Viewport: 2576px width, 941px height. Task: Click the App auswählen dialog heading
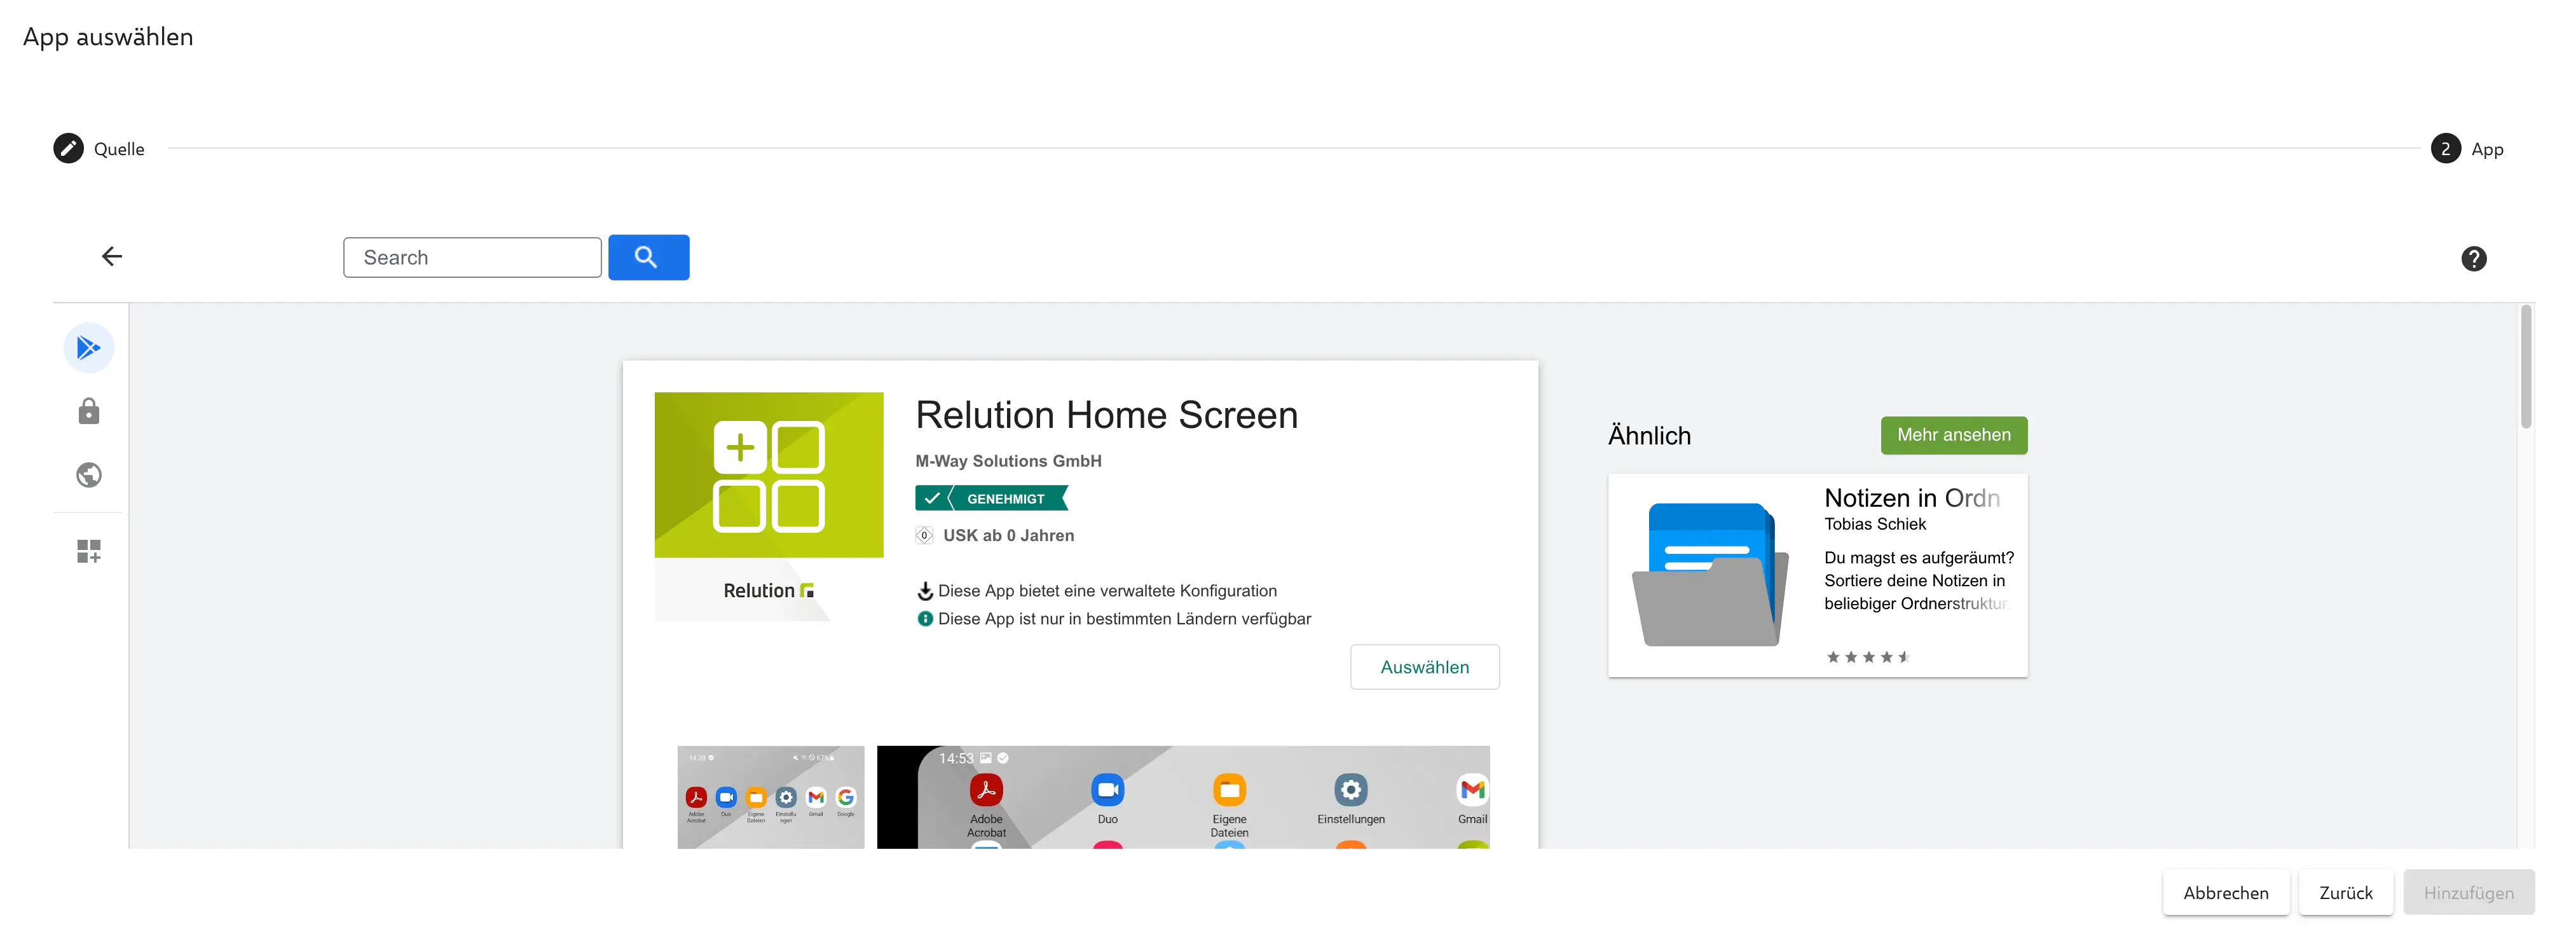click(x=108, y=37)
